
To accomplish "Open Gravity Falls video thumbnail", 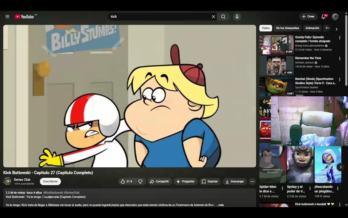I will 276,45.
